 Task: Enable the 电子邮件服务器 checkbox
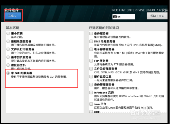point(91,49)
